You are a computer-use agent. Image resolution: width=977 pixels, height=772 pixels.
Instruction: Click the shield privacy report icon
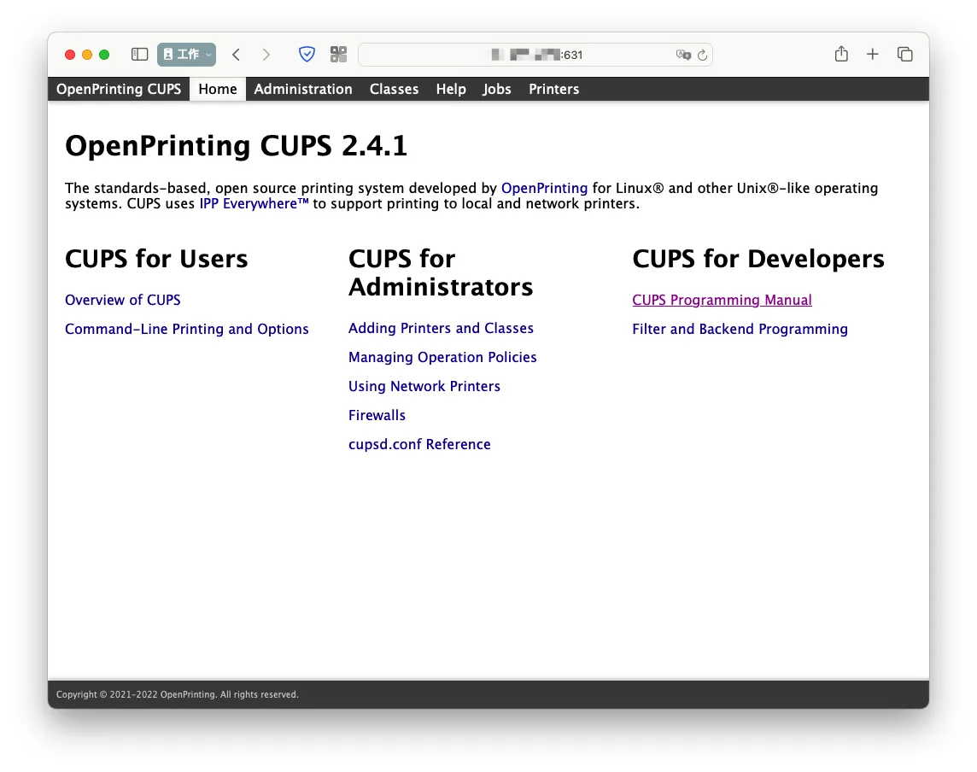tap(307, 55)
